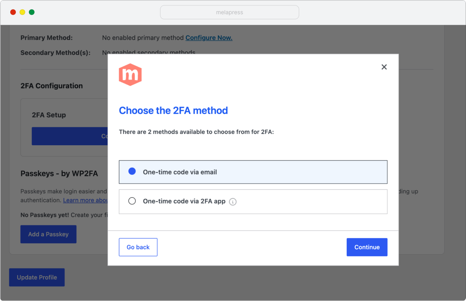The width and height of the screenshot is (466, 301).
Task: Click the 'Secondary Method(s):' label
Action: 55,53
